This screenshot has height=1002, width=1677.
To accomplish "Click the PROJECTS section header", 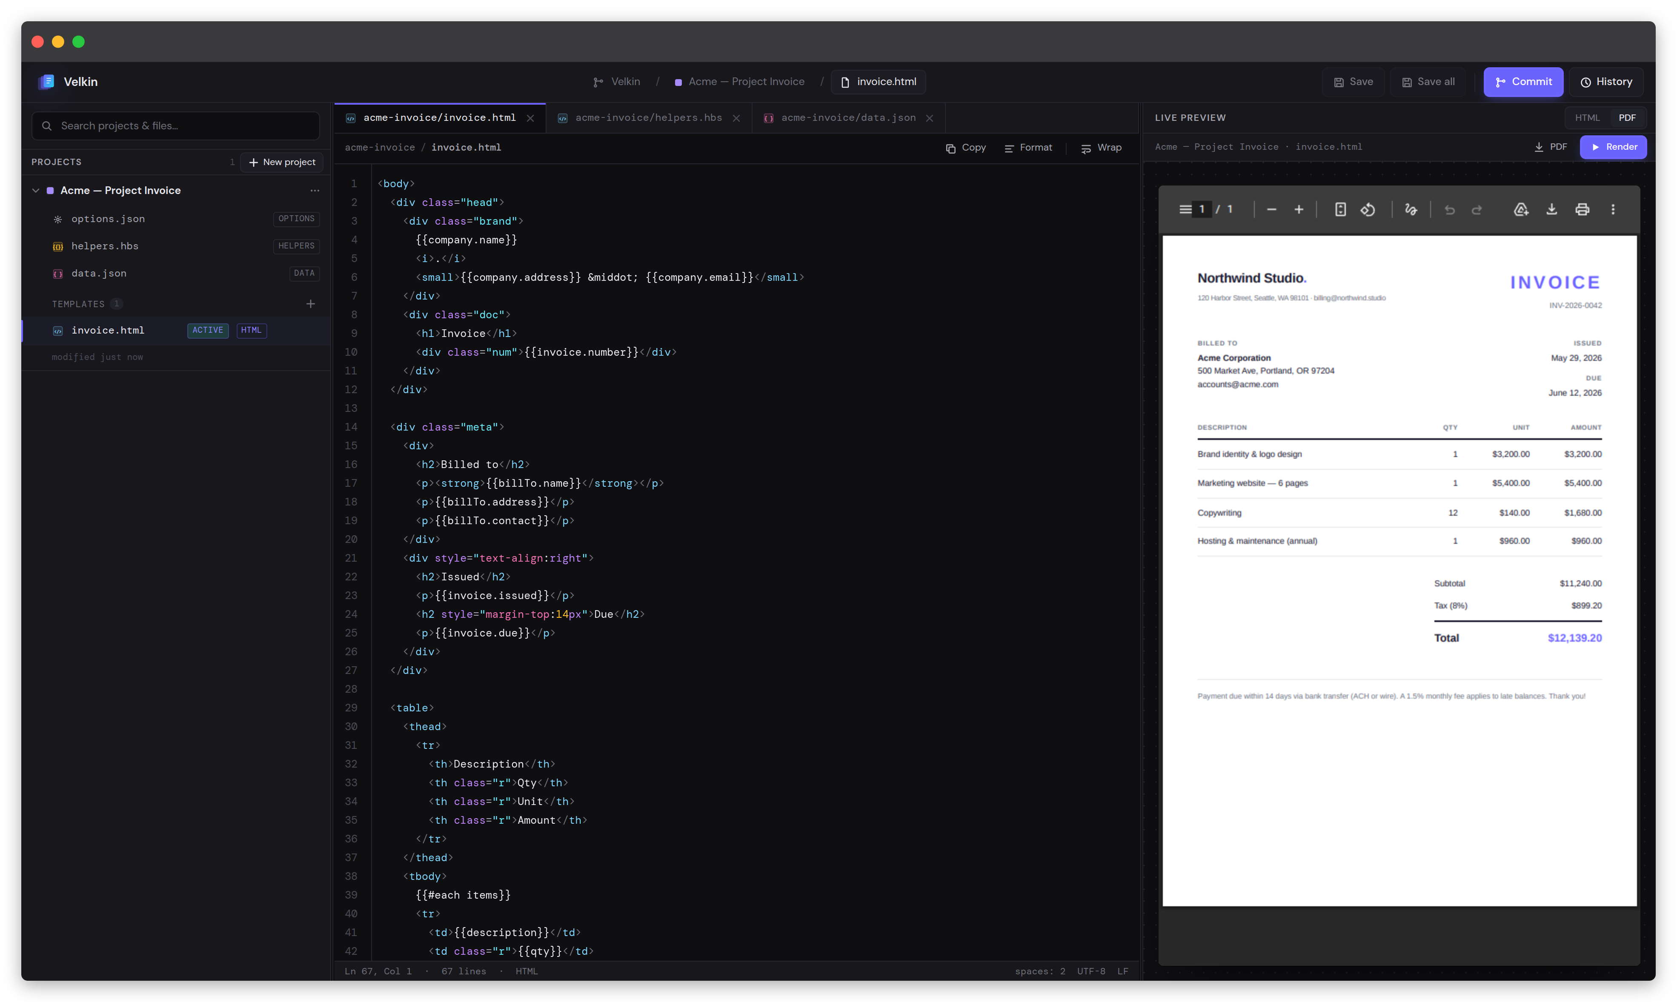I will pyautogui.click(x=56, y=162).
